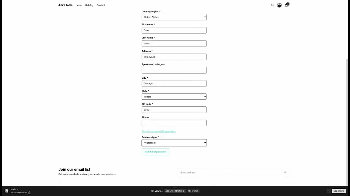This screenshot has width=350, height=196.
Task: Click the Edit theme button
Action: (339, 191)
